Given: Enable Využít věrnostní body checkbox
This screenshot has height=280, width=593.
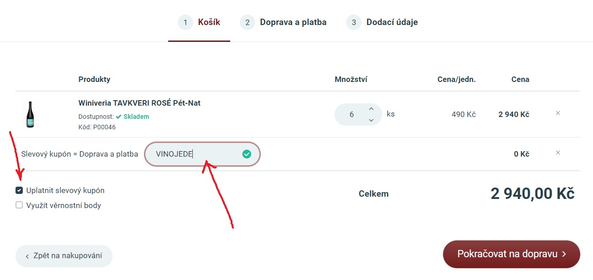Looking at the screenshot, I should (19, 205).
